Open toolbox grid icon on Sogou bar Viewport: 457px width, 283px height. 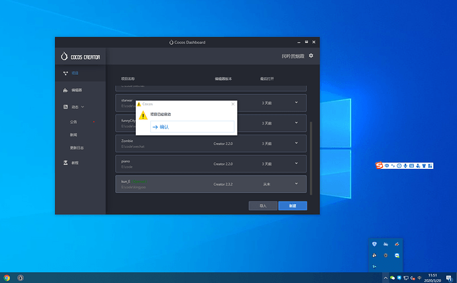430,166
